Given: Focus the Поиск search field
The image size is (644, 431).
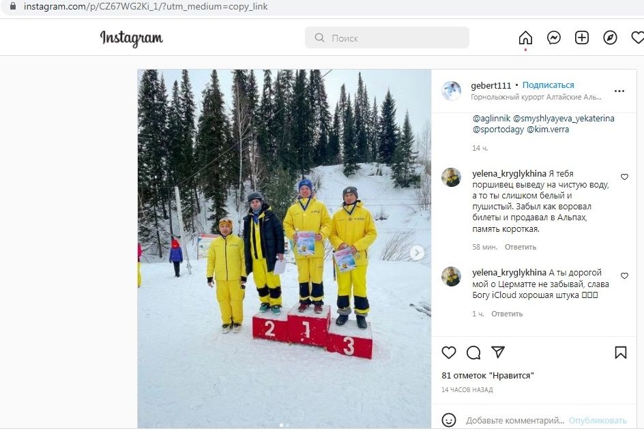Looking at the screenshot, I should (387, 38).
